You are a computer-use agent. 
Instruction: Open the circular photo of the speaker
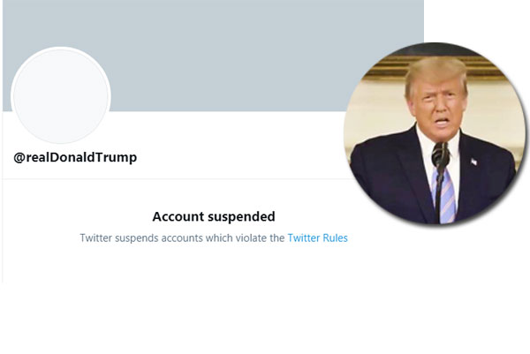click(432, 132)
